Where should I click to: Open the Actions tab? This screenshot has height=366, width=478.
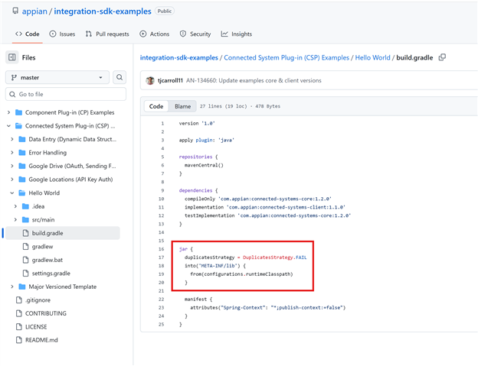154,34
